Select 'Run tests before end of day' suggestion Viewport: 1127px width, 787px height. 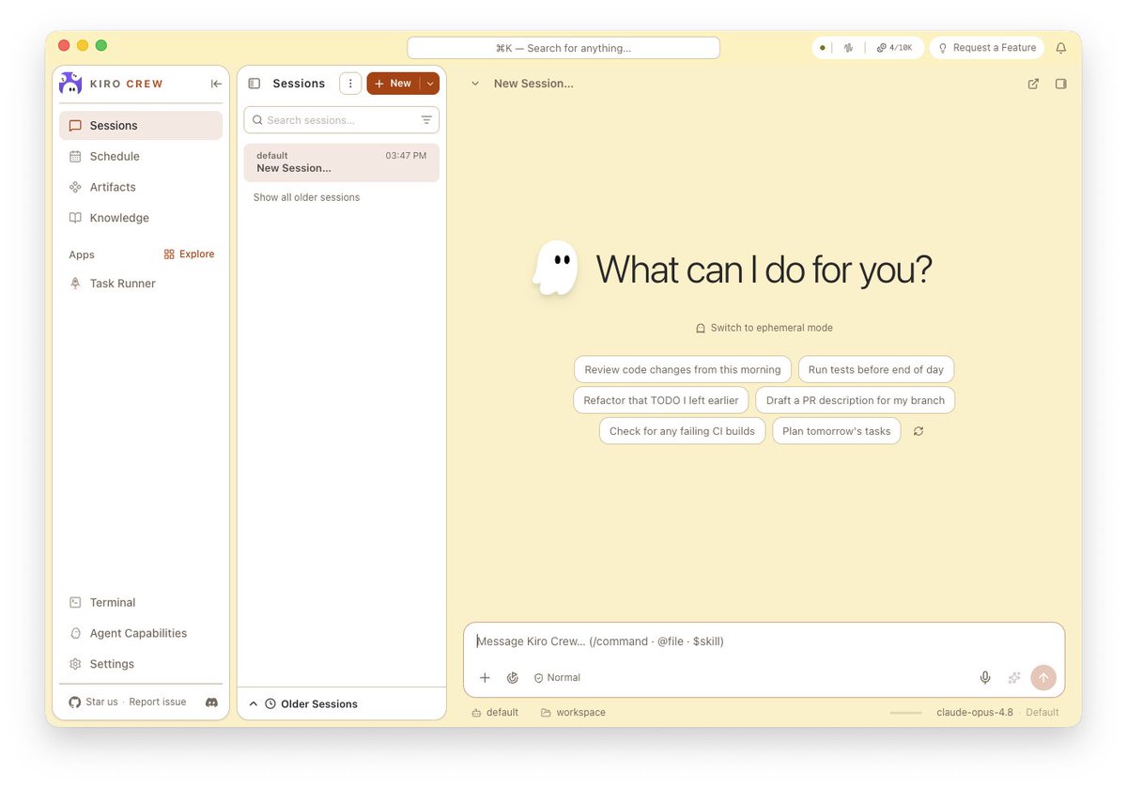tap(876, 370)
